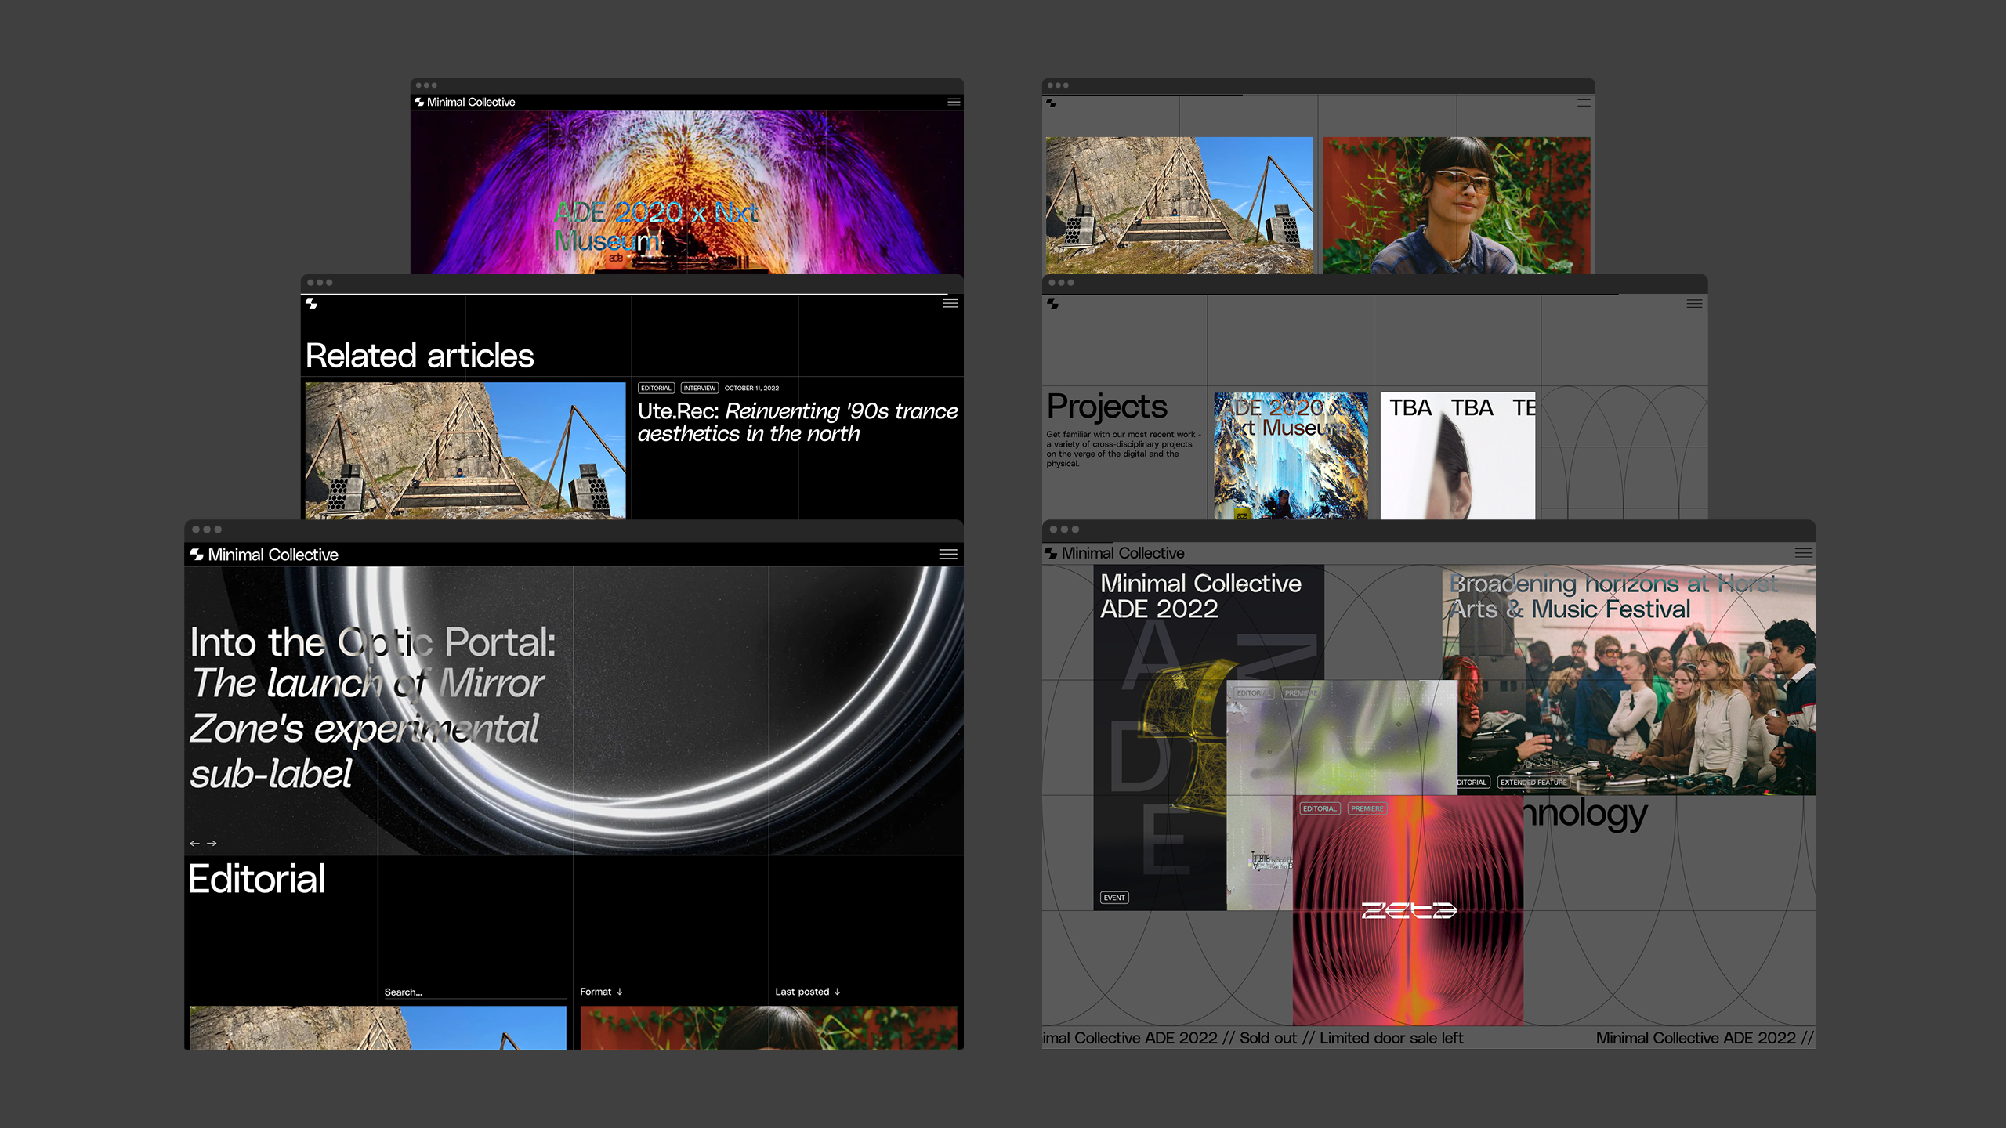Open hamburger menu in ADE 2020 window
2006x1128 pixels.
coord(954,102)
